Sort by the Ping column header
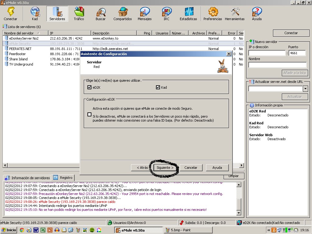This screenshot has height=234, width=312. coord(144,33)
